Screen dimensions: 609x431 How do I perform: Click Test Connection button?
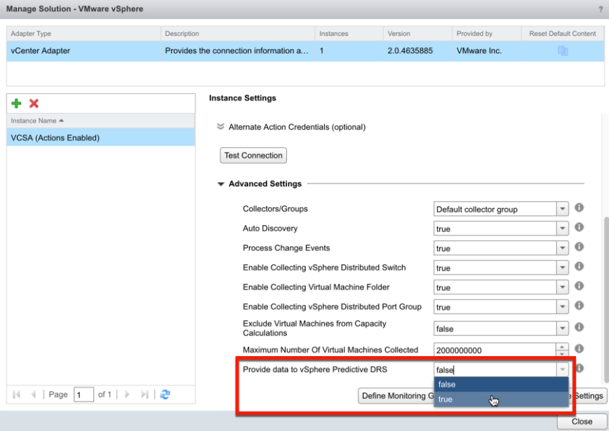coord(253,155)
